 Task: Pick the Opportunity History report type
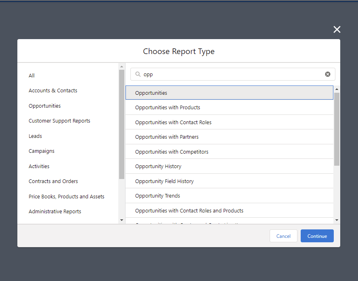pyautogui.click(x=158, y=167)
